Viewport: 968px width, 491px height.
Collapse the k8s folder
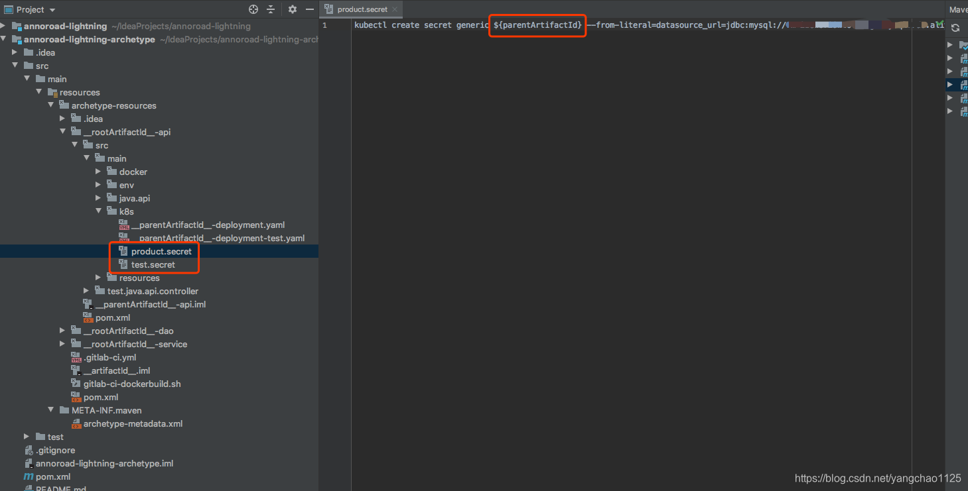(98, 211)
